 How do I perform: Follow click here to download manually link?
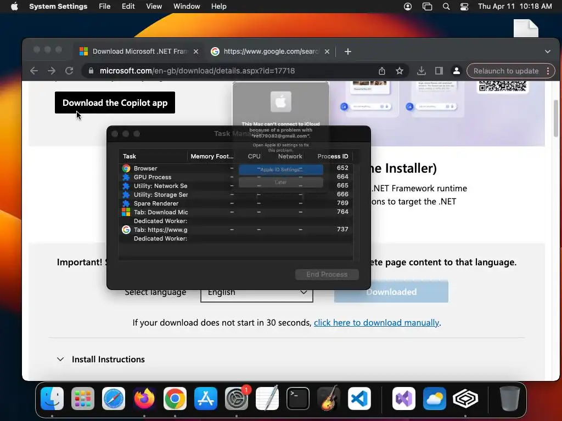click(376, 323)
